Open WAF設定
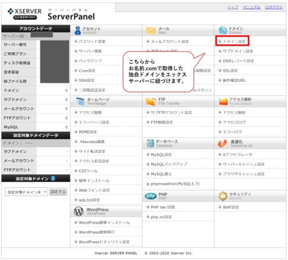Viewport: 288px width, 260px height. pos(231,207)
